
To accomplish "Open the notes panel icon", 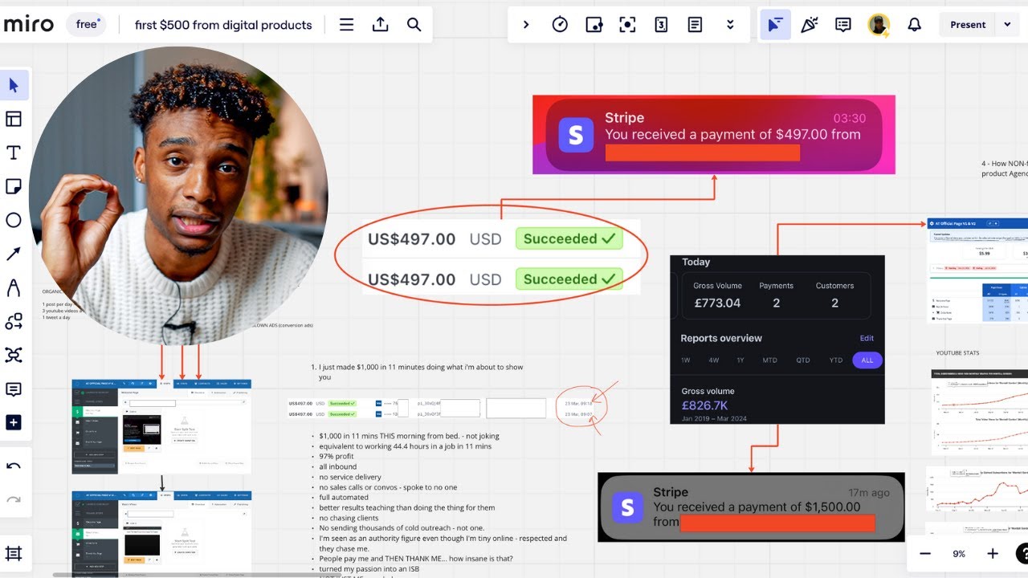I will coord(695,25).
